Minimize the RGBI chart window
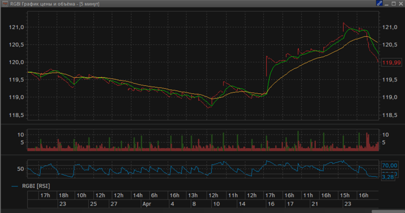Image resolution: width=405 pixels, height=213 pixels. 386,4
